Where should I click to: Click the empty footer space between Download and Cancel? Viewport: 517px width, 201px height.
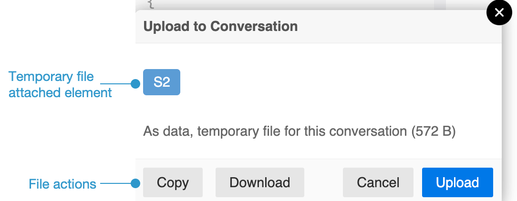tap(323, 182)
